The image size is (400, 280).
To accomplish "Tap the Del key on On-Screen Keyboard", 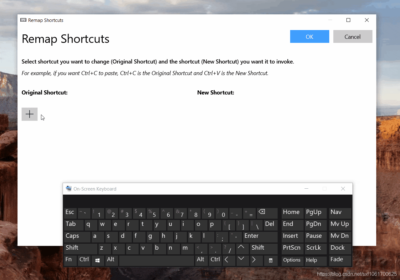I will (271, 225).
